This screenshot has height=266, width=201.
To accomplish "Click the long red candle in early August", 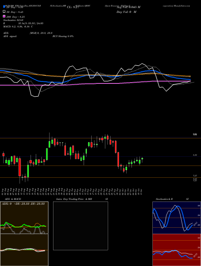I will tap(20, 167).
